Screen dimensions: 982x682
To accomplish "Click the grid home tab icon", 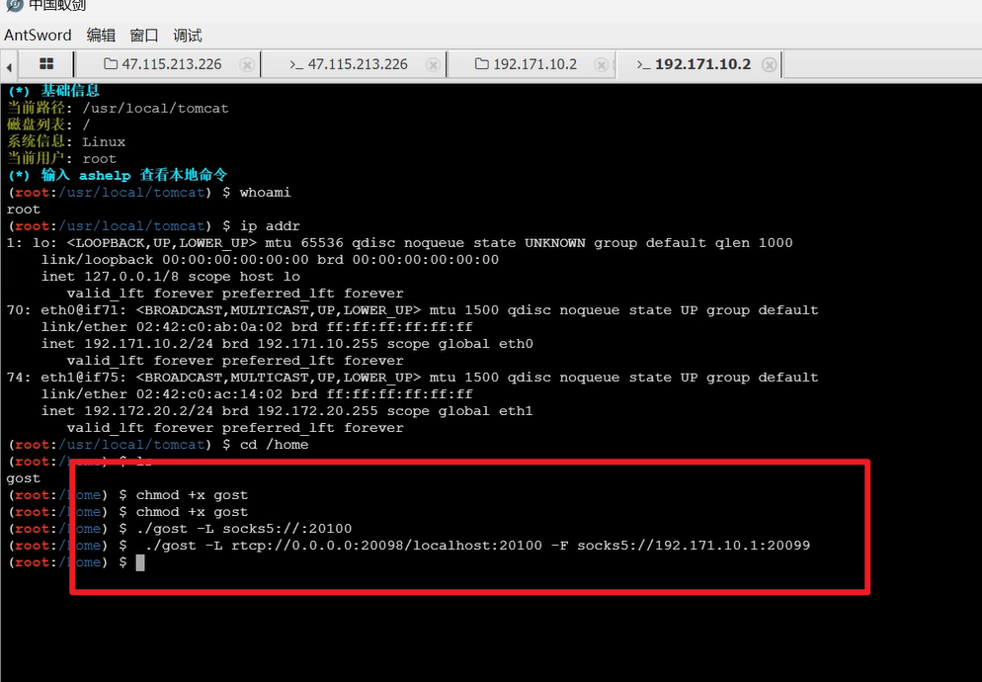I will tap(46, 64).
